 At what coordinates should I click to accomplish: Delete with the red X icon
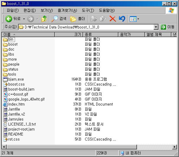click(x=112, y=19)
